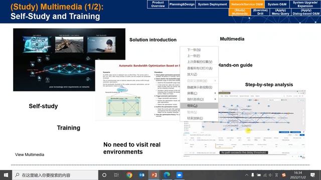Click the 'Step-by-step analysis' label
The height and width of the screenshot is (180, 321).
269,84
